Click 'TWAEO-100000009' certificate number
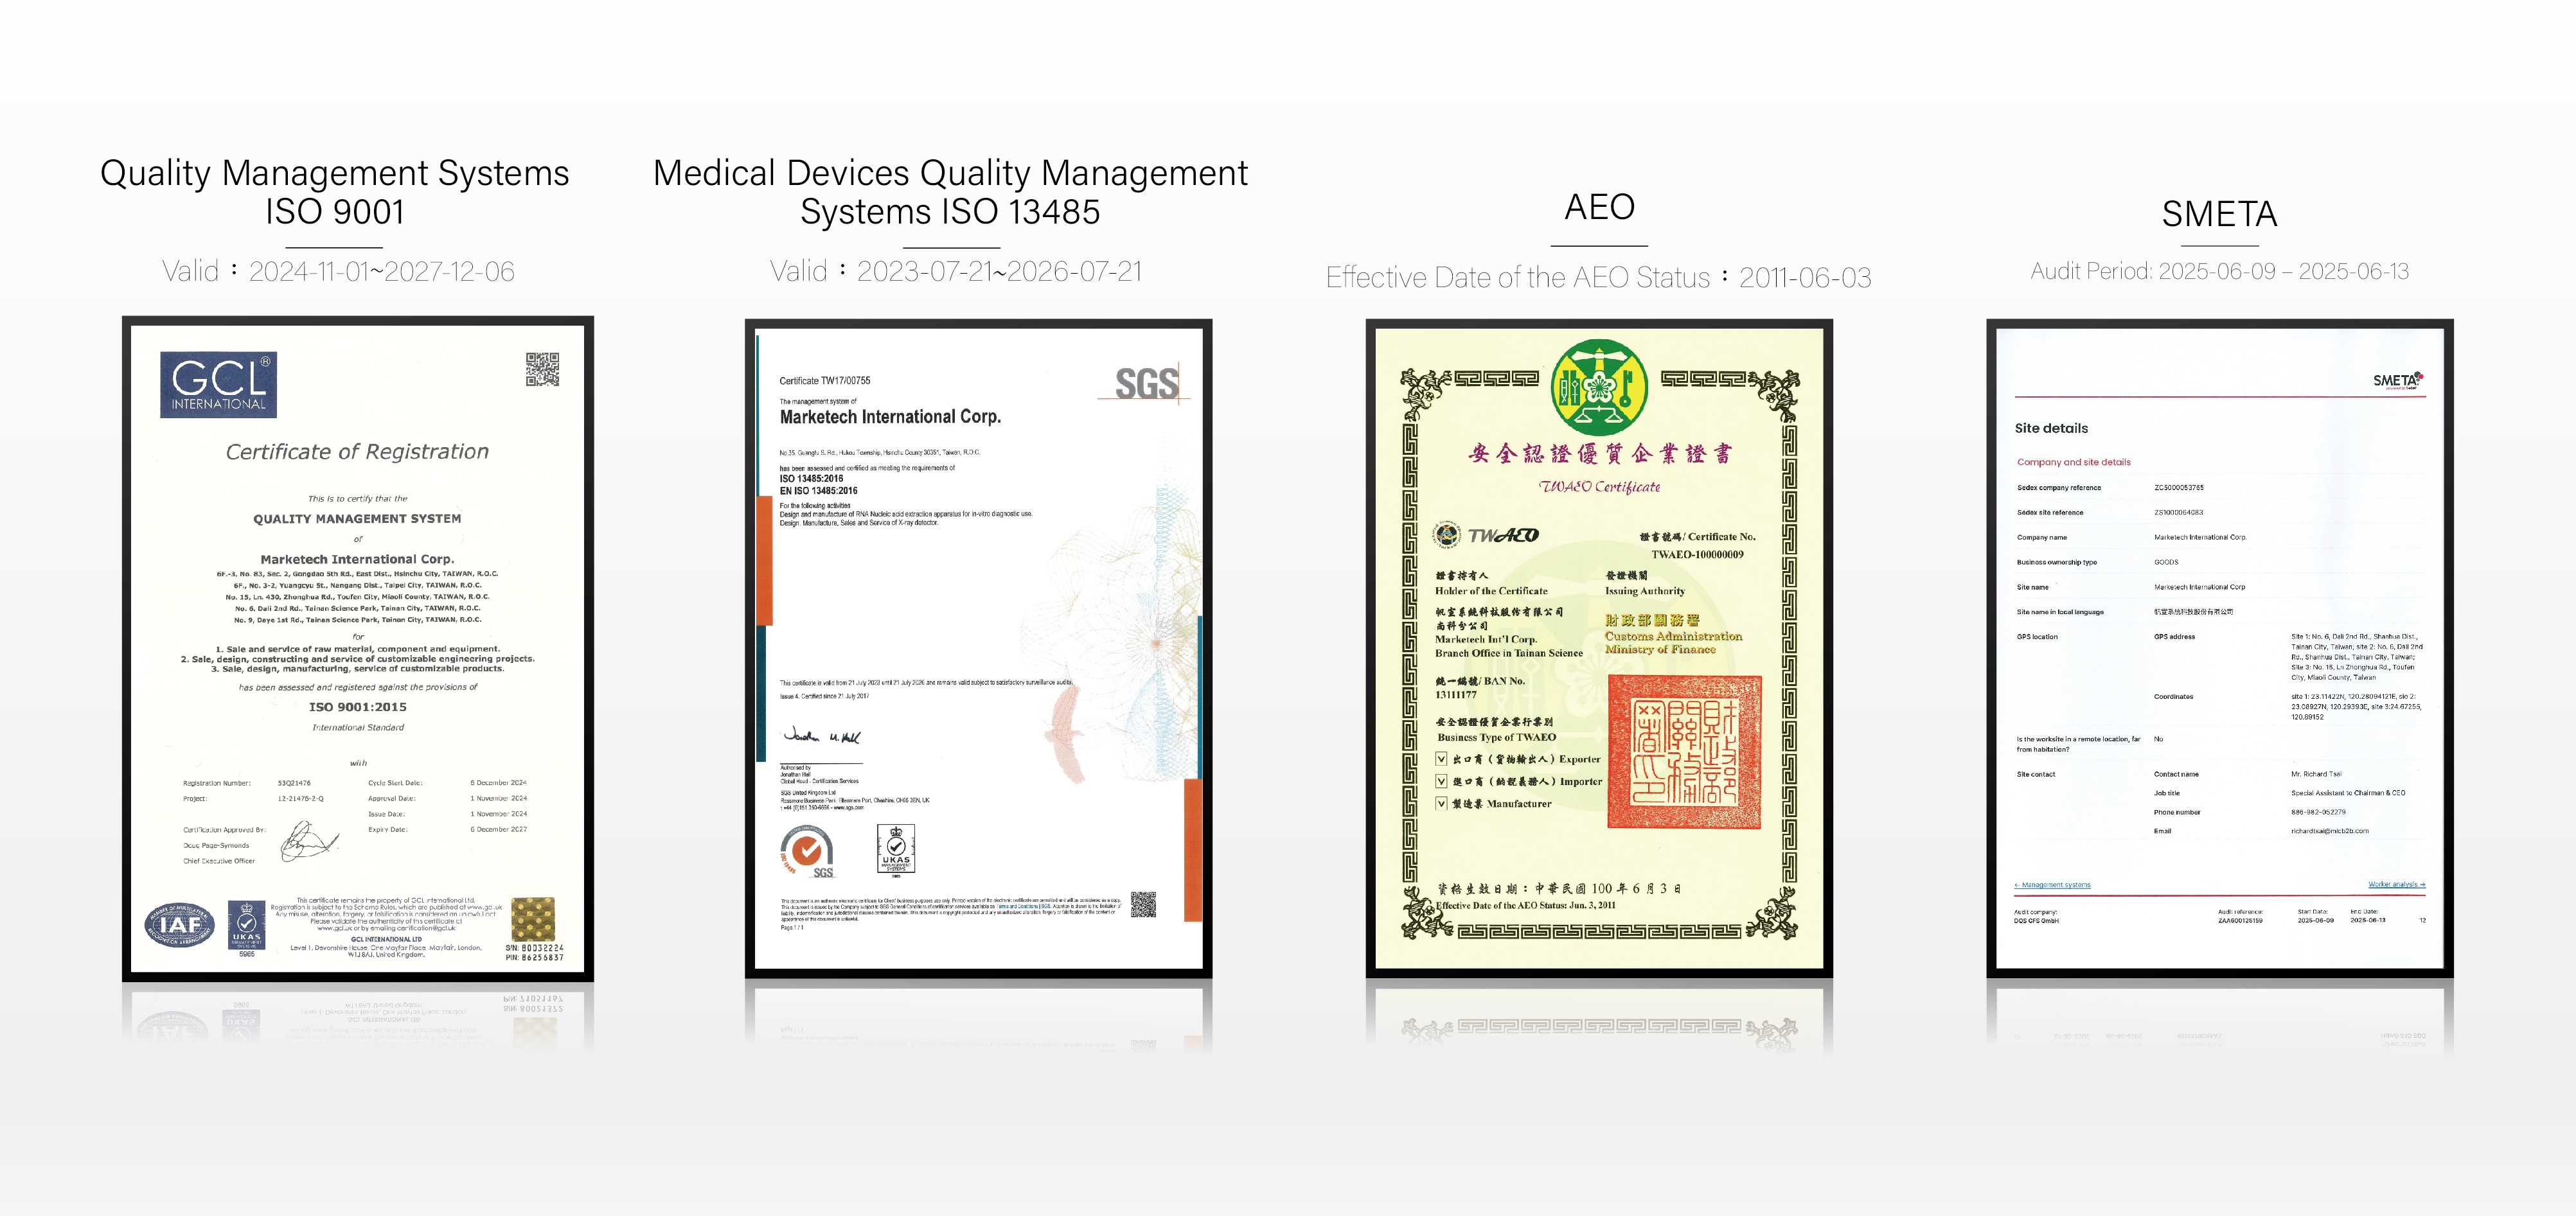 pyautogui.click(x=1697, y=554)
